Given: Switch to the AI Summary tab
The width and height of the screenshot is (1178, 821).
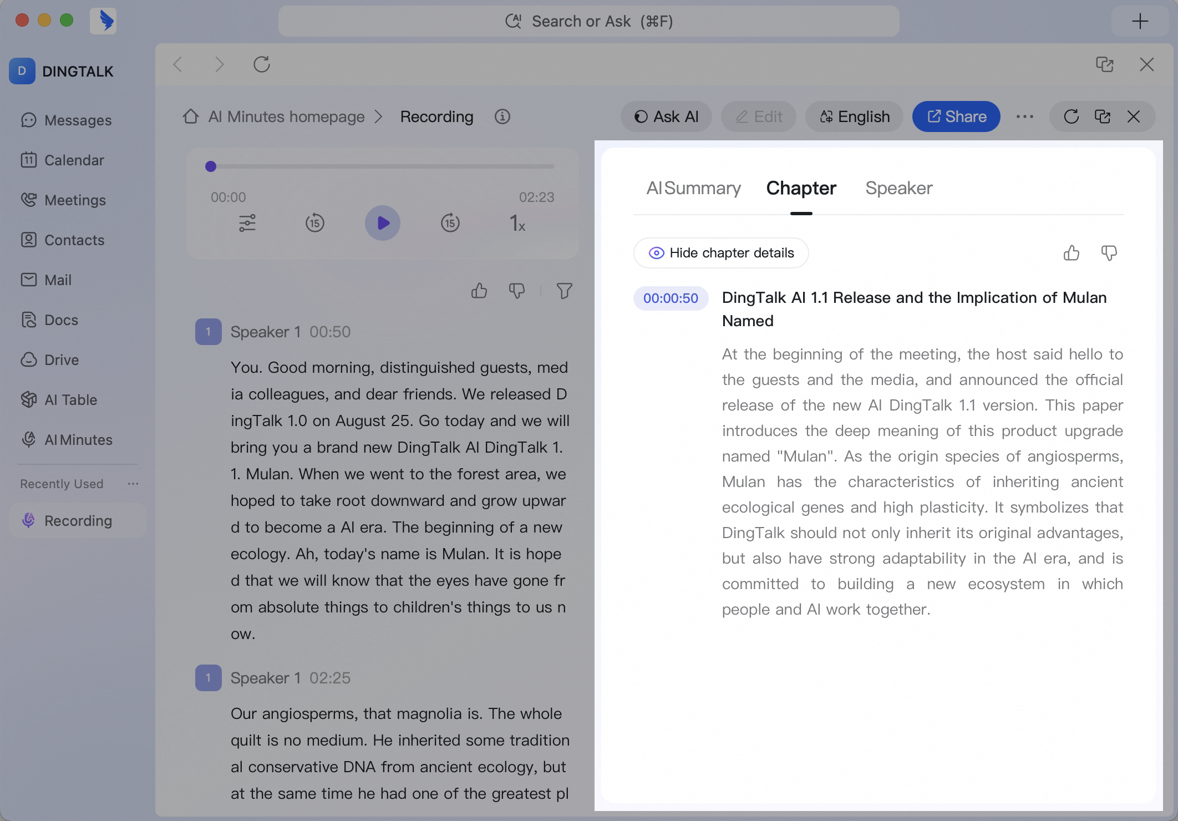Looking at the screenshot, I should pos(693,188).
